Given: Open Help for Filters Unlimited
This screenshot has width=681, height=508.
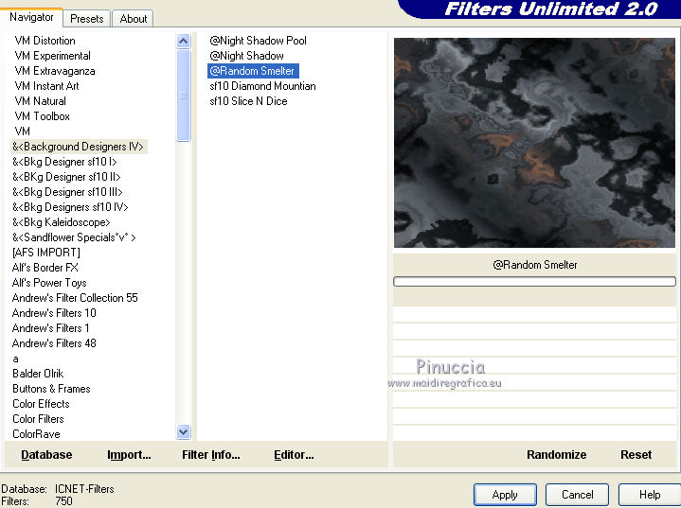Looking at the screenshot, I should point(650,495).
